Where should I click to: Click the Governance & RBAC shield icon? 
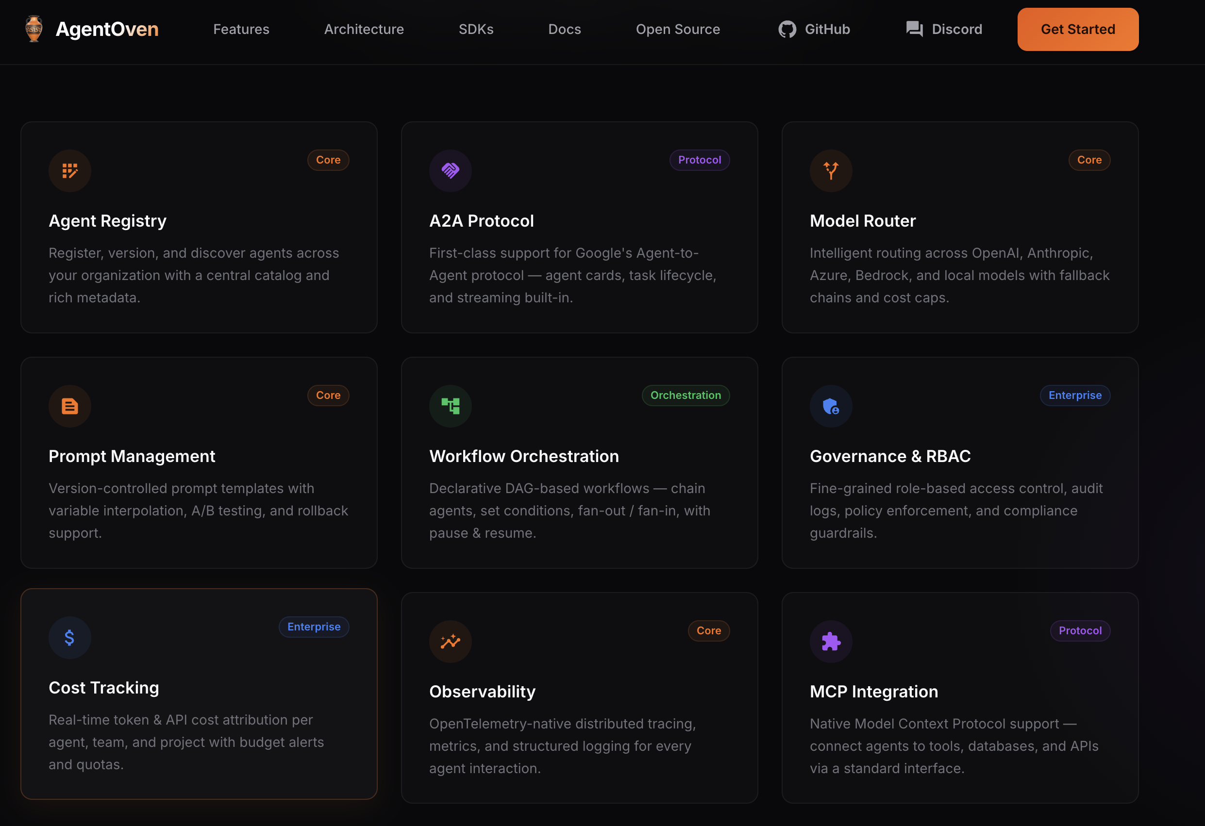(x=831, y=406)
